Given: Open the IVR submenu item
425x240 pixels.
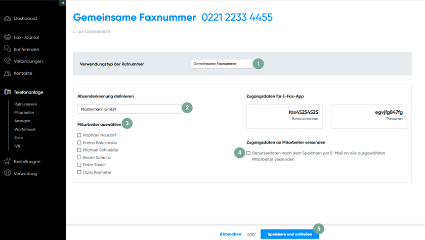Looking at the screenshot, I should click(17, 146).
